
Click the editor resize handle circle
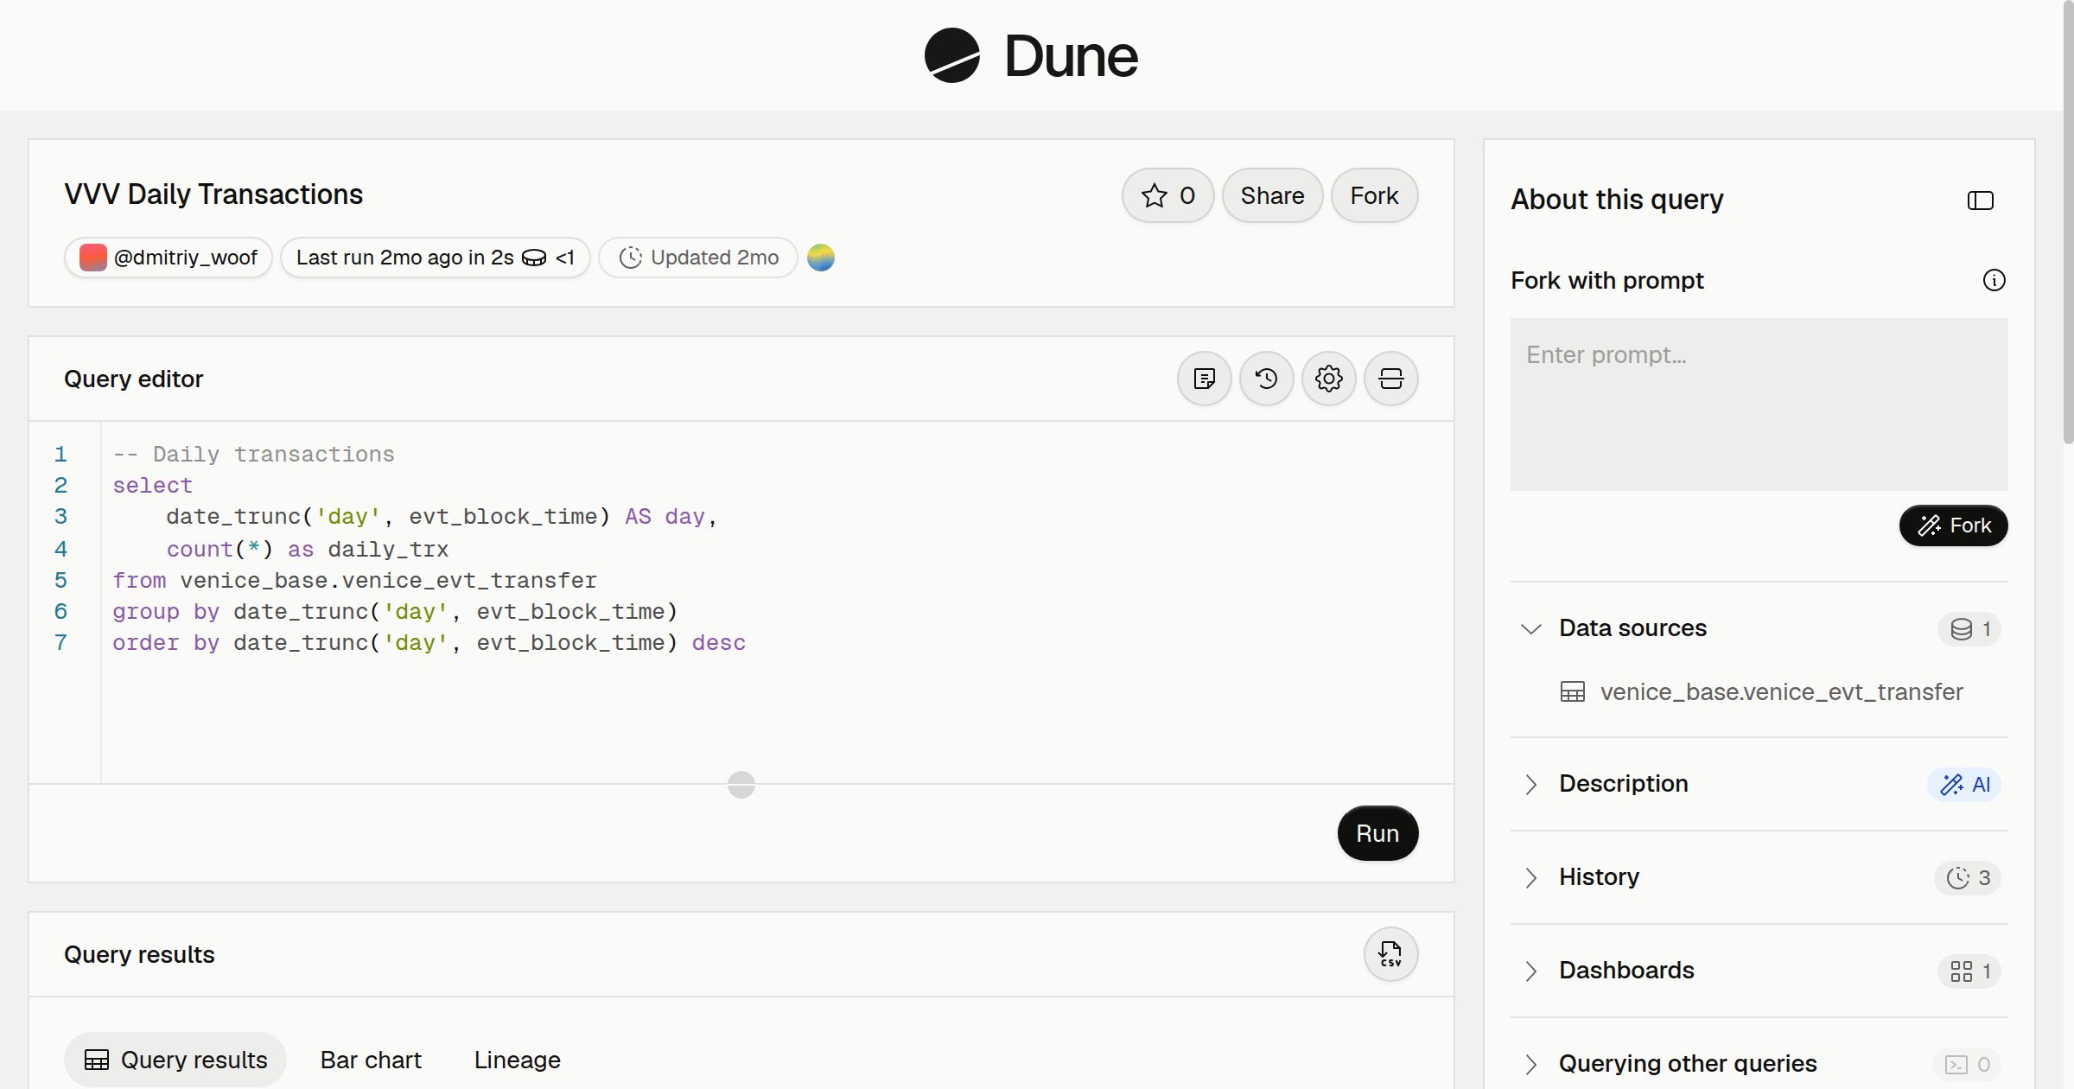(x=741, y=784)
